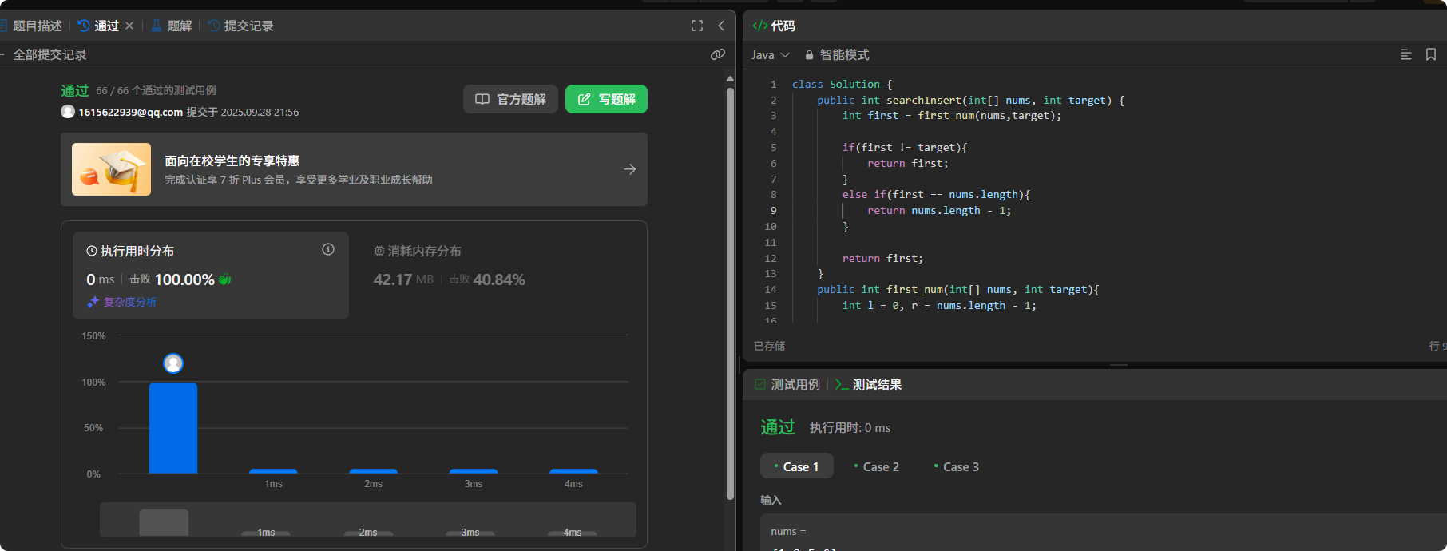Click the bookmark icon in editor
1447x551 pixels.
coord(1431,54)
